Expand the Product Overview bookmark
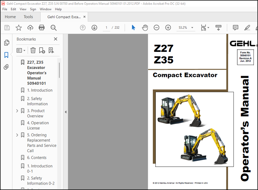 coord(17,110)
